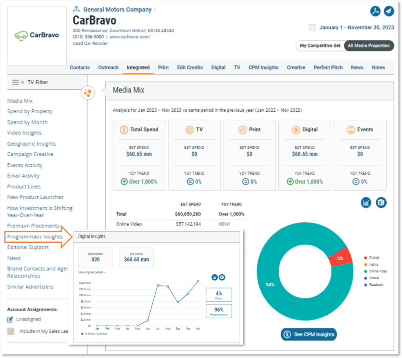Open Spend by Property in the sidebar

coord(30,112)
